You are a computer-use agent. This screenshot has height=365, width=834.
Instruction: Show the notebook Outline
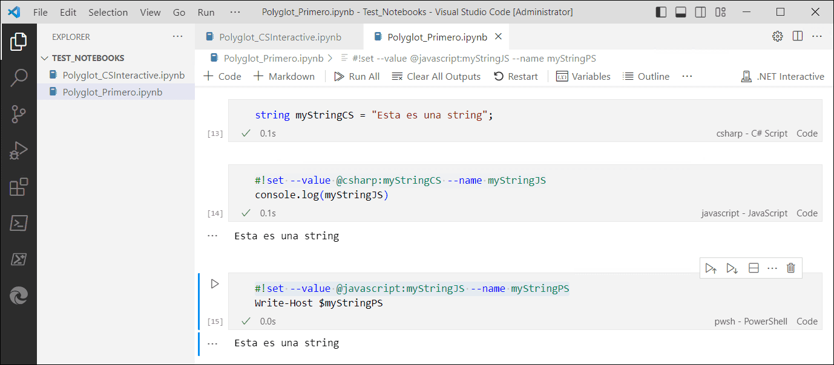(x=646, y=76)
